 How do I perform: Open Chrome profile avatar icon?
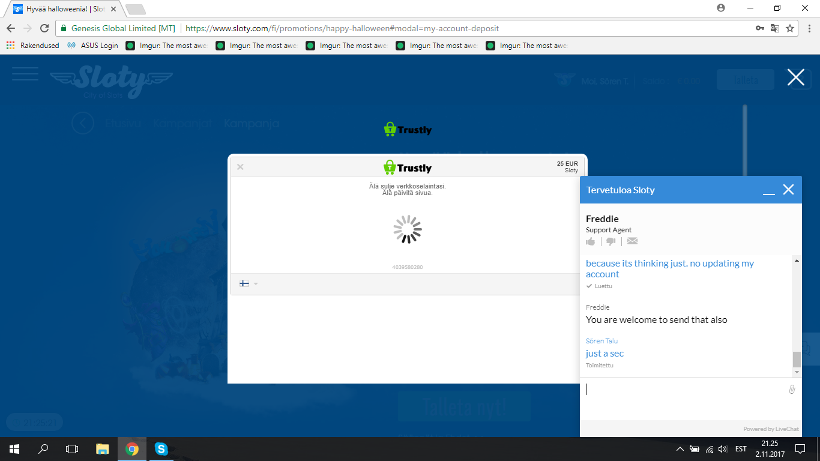click(721, 8)
